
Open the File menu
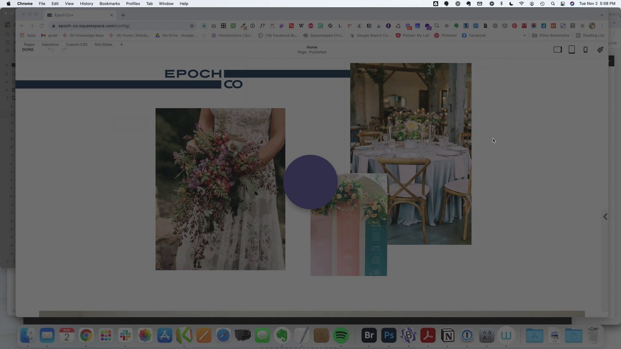coord(42,3)
